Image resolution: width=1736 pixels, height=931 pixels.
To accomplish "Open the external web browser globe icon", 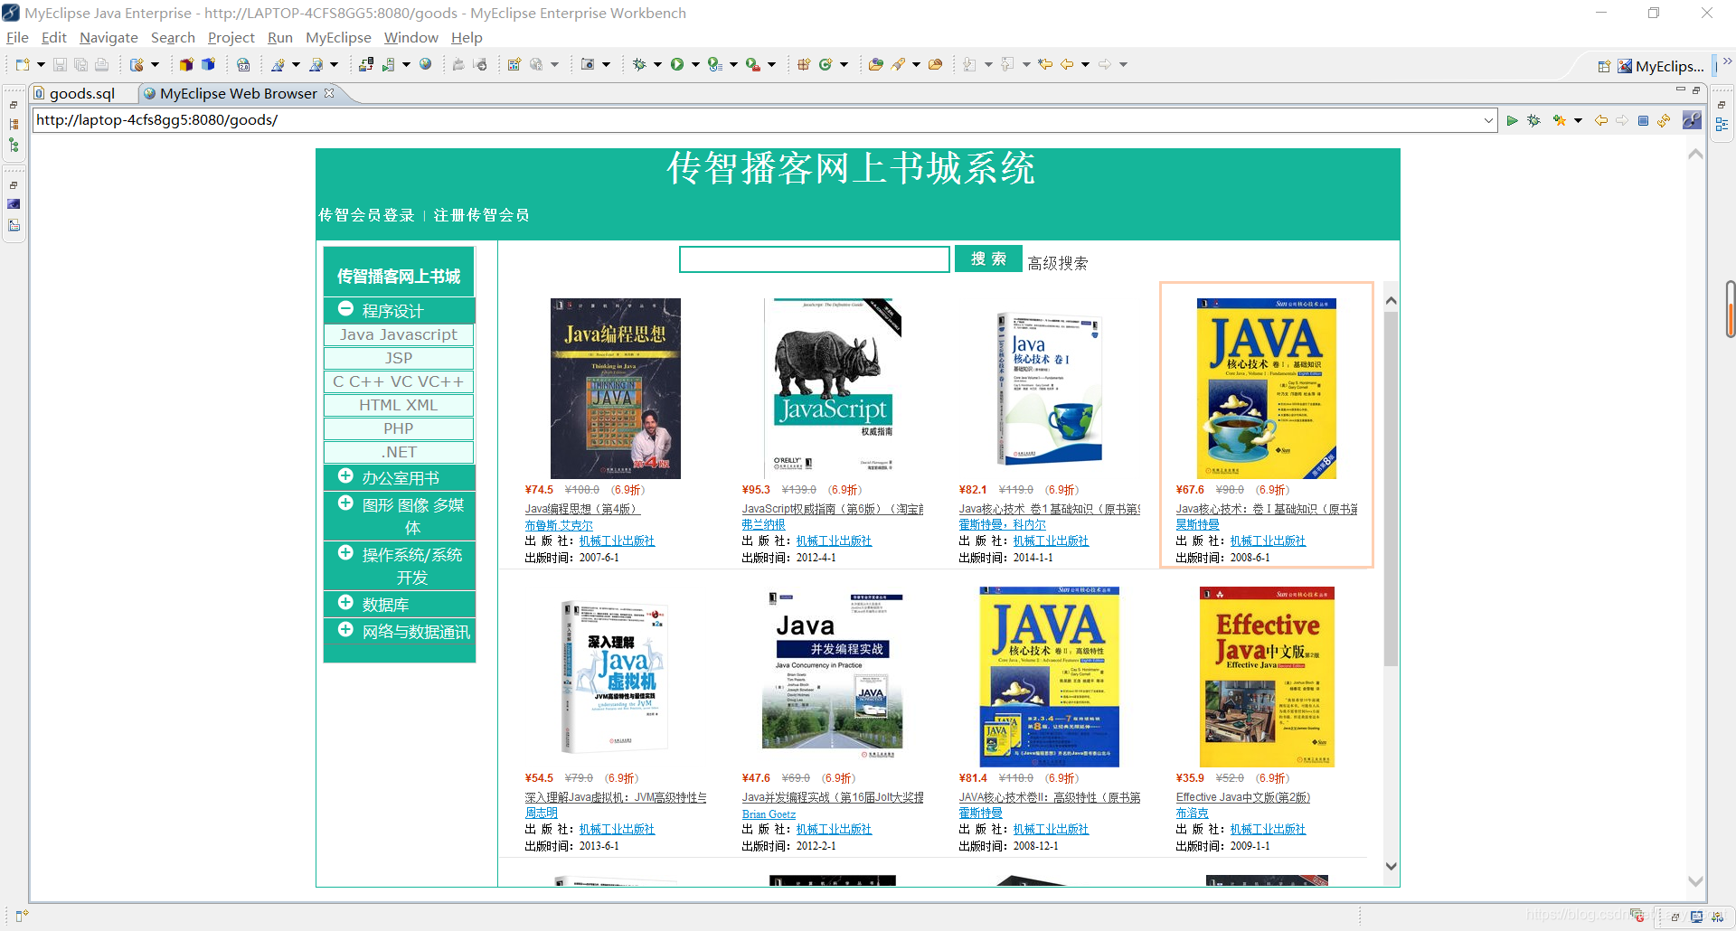I will pos(426,63).
